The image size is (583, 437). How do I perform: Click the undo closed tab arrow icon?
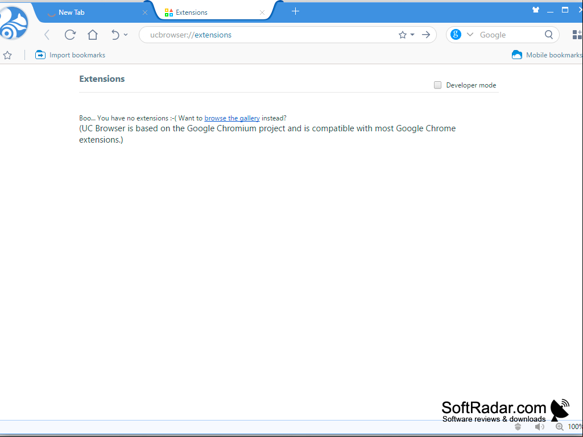[115, 35]
